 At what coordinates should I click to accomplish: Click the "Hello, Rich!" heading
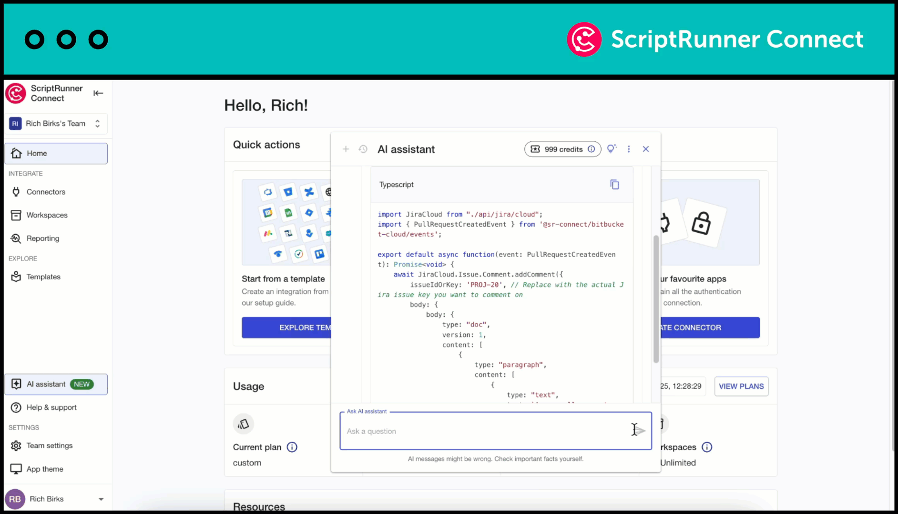(266, 105)
